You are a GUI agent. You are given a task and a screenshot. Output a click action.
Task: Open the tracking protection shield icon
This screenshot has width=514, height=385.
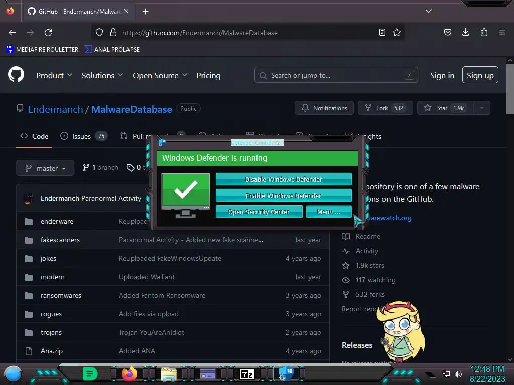pos(99,32)
